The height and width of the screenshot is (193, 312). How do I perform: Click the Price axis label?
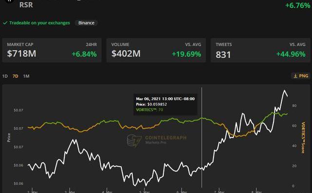[x=9, y=138]
